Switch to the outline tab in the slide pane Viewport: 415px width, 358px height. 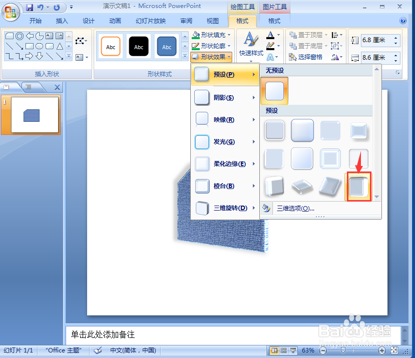[29, 87]
